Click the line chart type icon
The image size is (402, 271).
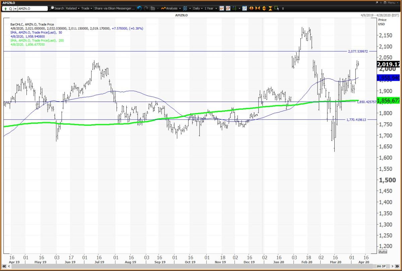(222, 8)
